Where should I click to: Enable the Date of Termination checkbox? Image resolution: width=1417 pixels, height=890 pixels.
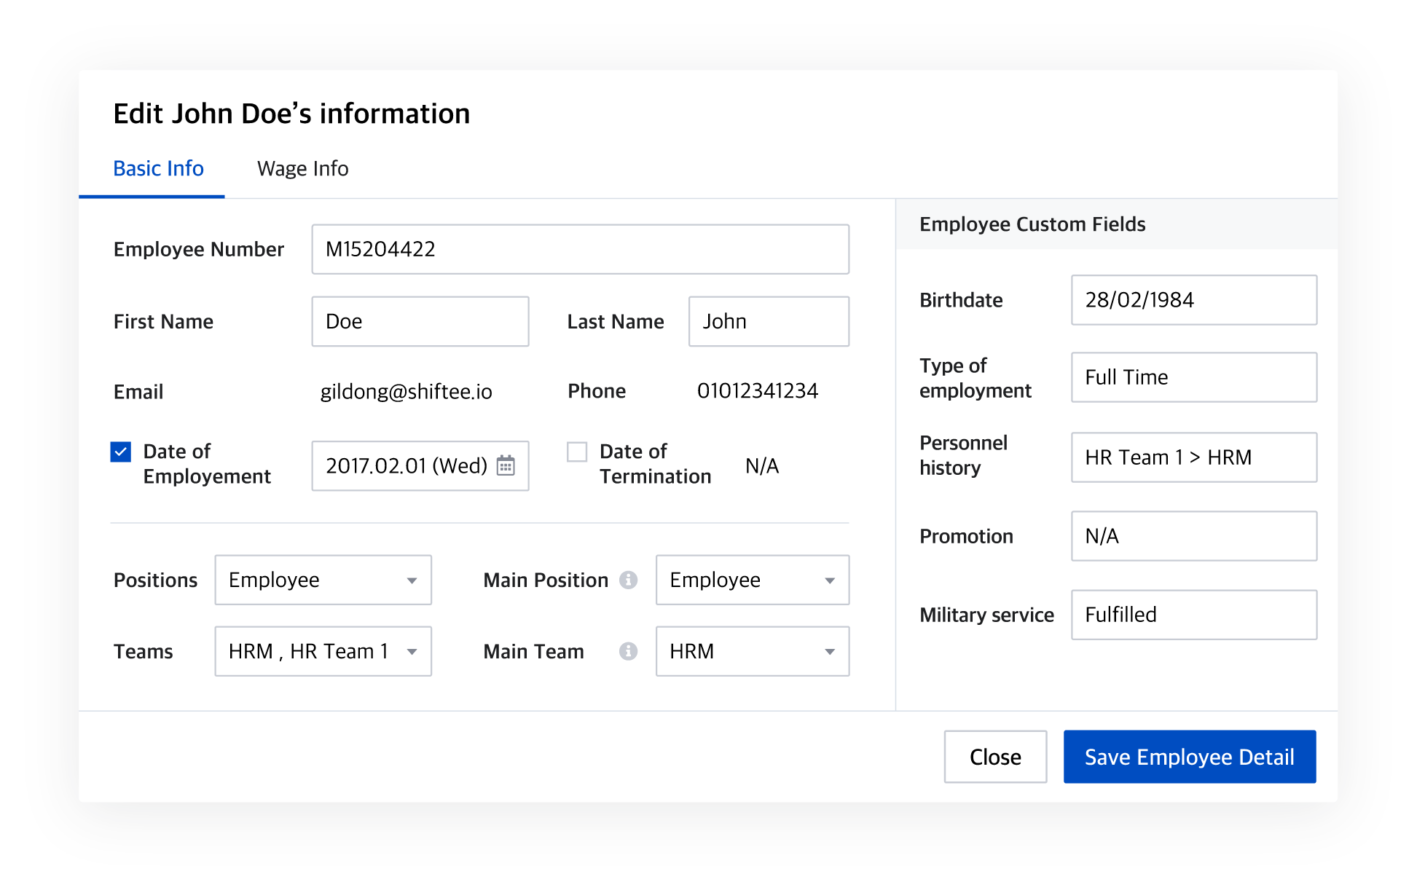click(577, 452)
